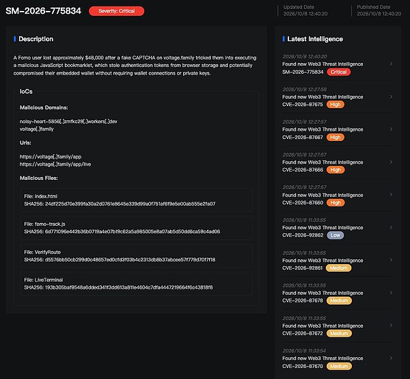
Task: Click the CVE-2026-87672 identifier text
Action: [x=303, y=333]
